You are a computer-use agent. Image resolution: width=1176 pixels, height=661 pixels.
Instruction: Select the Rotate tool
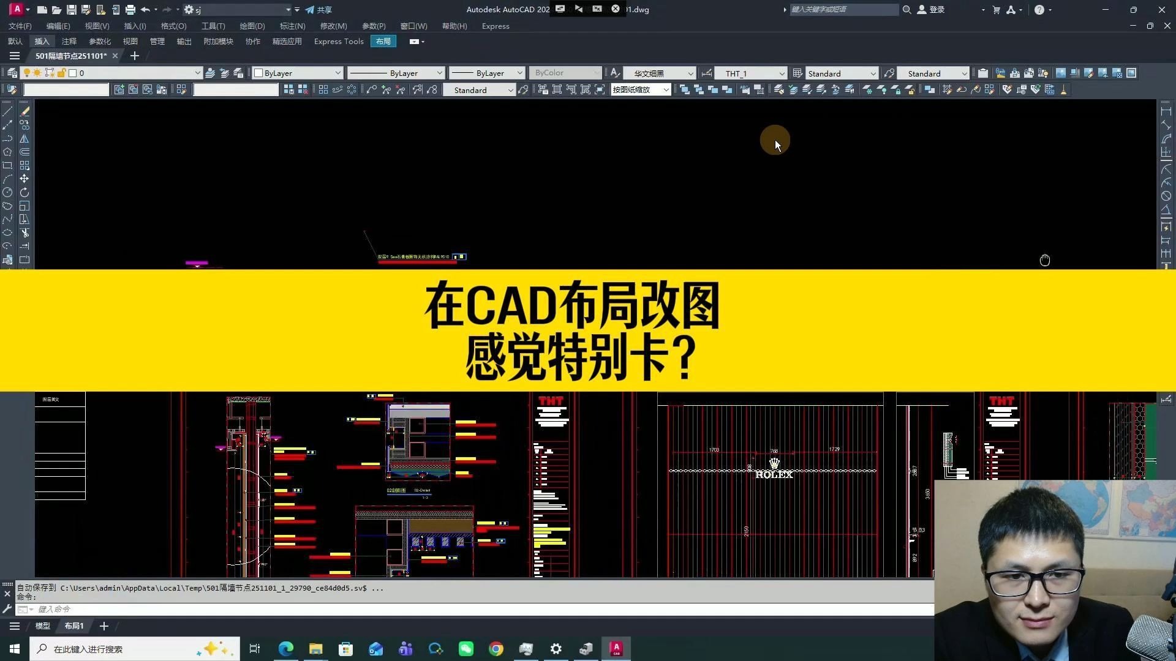coord(24,192)
